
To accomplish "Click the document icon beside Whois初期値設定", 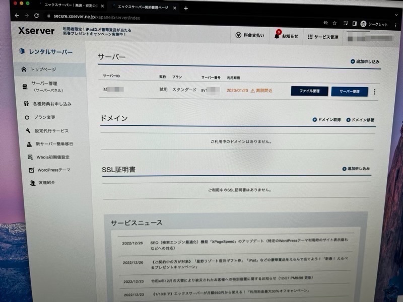I will click(30, 157).
